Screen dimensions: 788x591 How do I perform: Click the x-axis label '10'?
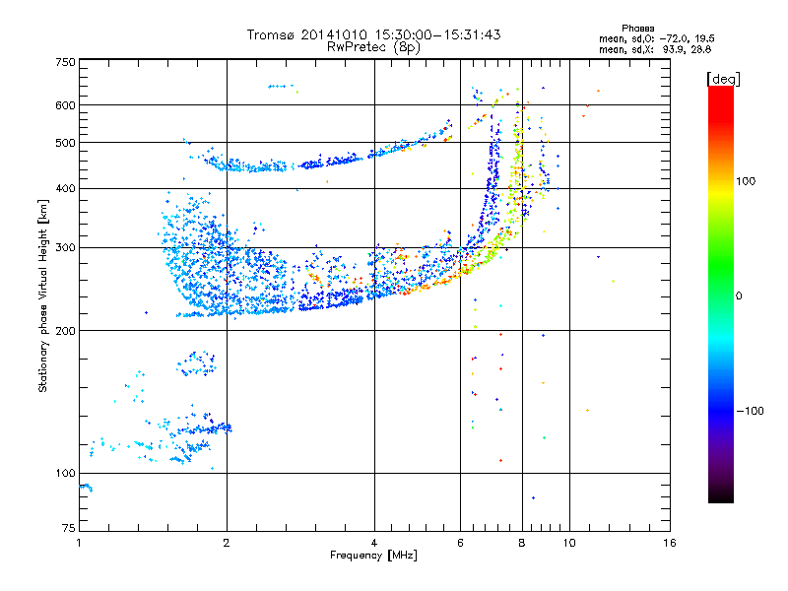569,543
